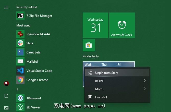Click the user account avatar

[6, 83]
